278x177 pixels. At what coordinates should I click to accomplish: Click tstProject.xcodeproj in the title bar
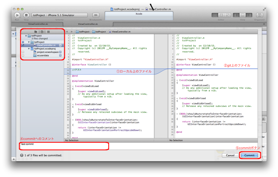pos(125,9)
